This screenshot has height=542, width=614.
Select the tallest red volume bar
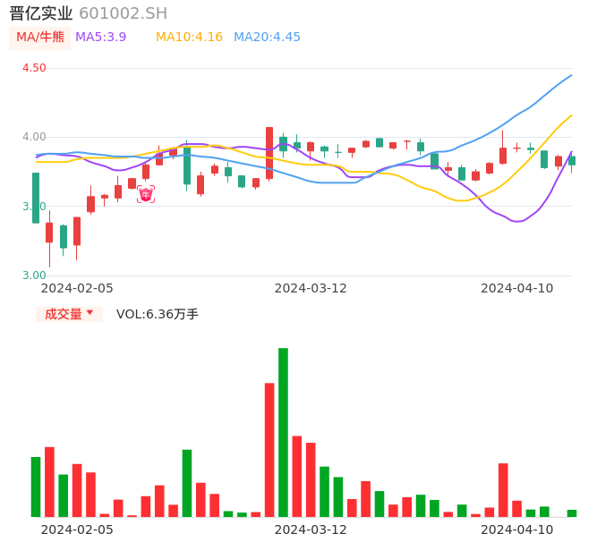point(269,449)
